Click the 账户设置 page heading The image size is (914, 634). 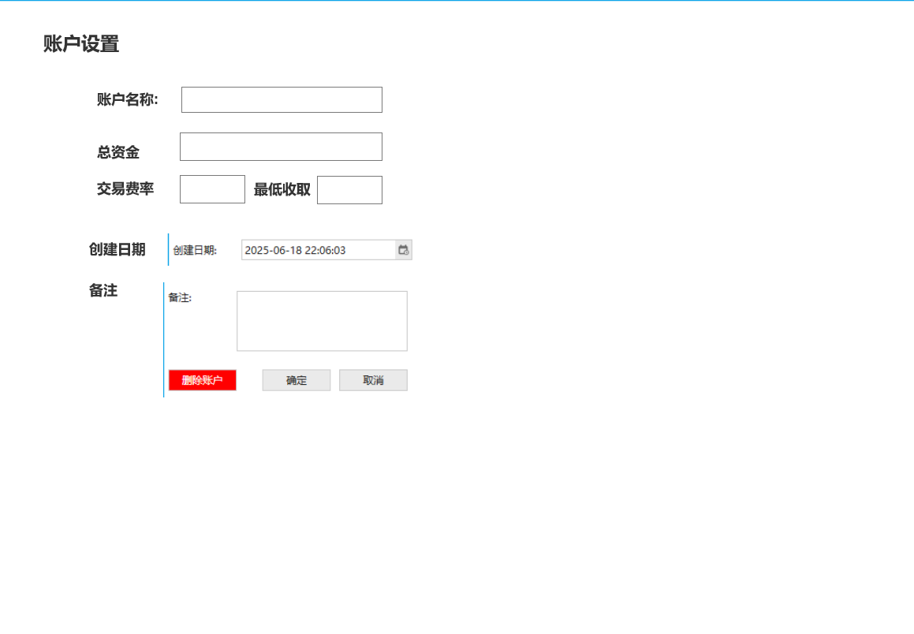point(81,44)
